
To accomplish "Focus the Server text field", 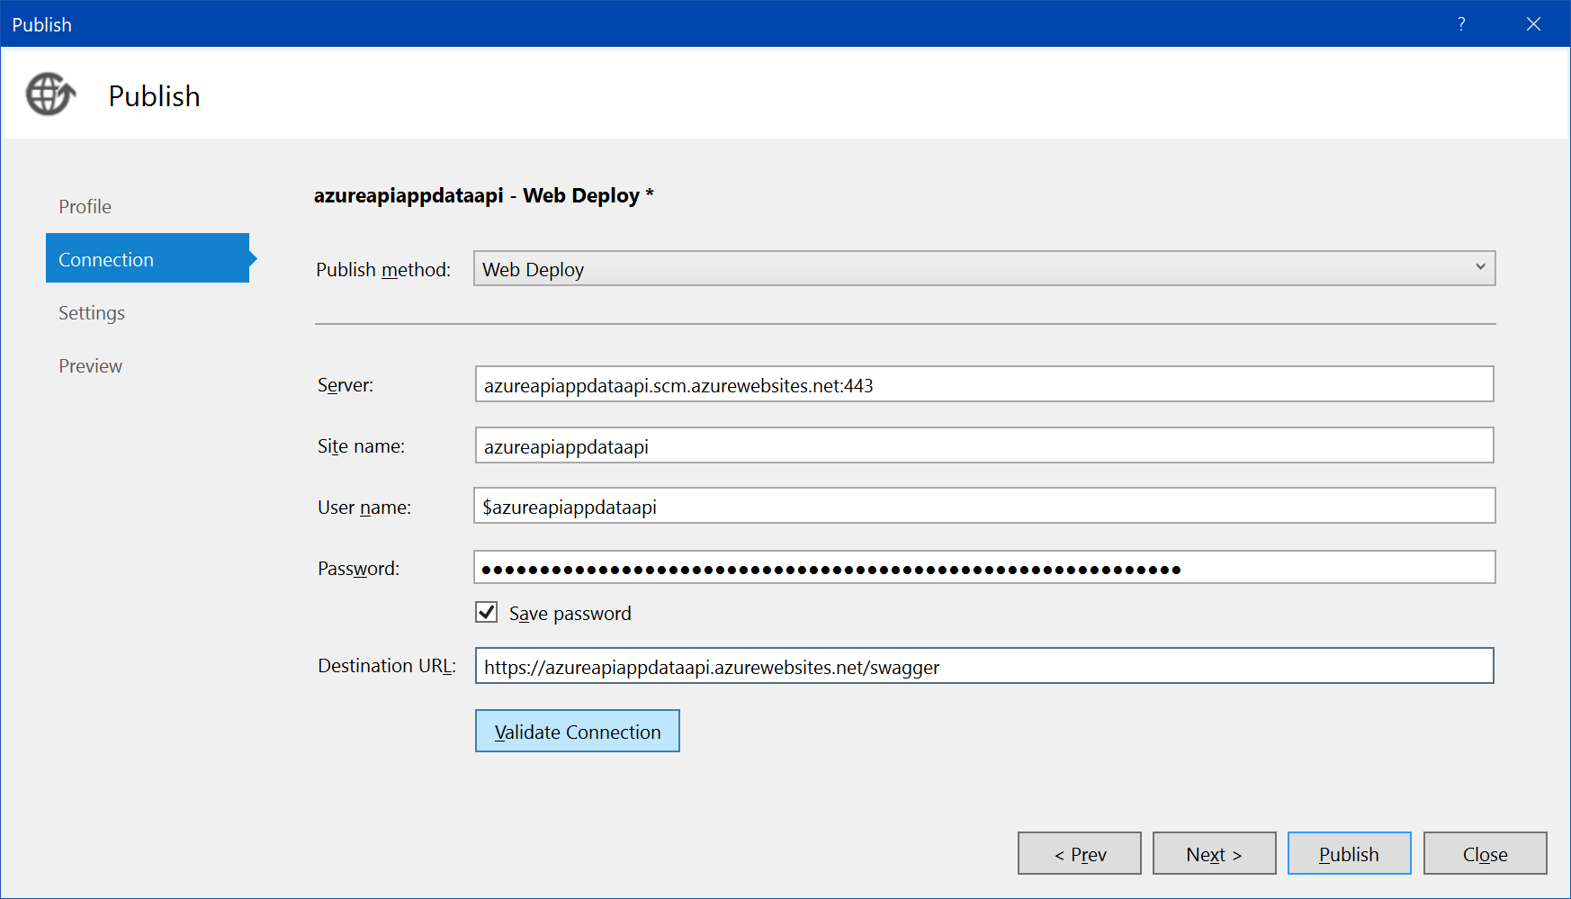I will (x=983, y=385).
